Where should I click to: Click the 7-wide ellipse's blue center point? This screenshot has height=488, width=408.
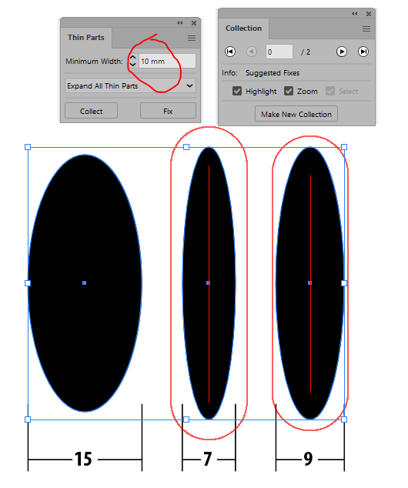tap(208, 283)
